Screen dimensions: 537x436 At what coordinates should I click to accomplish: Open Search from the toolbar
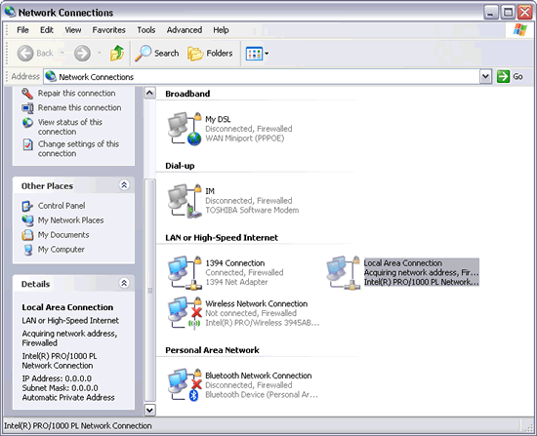click(x=157, y=54)
